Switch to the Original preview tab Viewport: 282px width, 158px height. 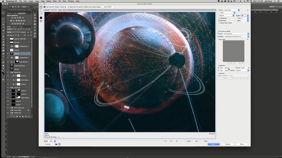pyautogui.click(x=47, y=10)
